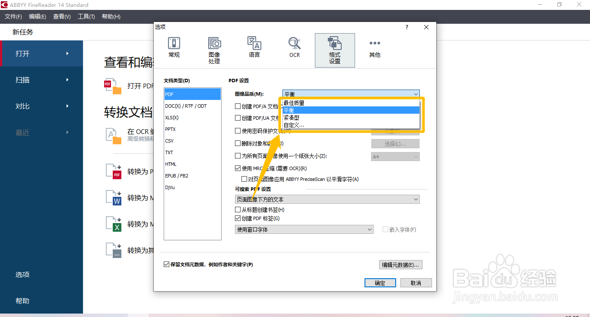This screenshot has width=590, height=317.
Task: Collapse the 图像品质 dropdown showing 平衡
Action: coord(351,94)
